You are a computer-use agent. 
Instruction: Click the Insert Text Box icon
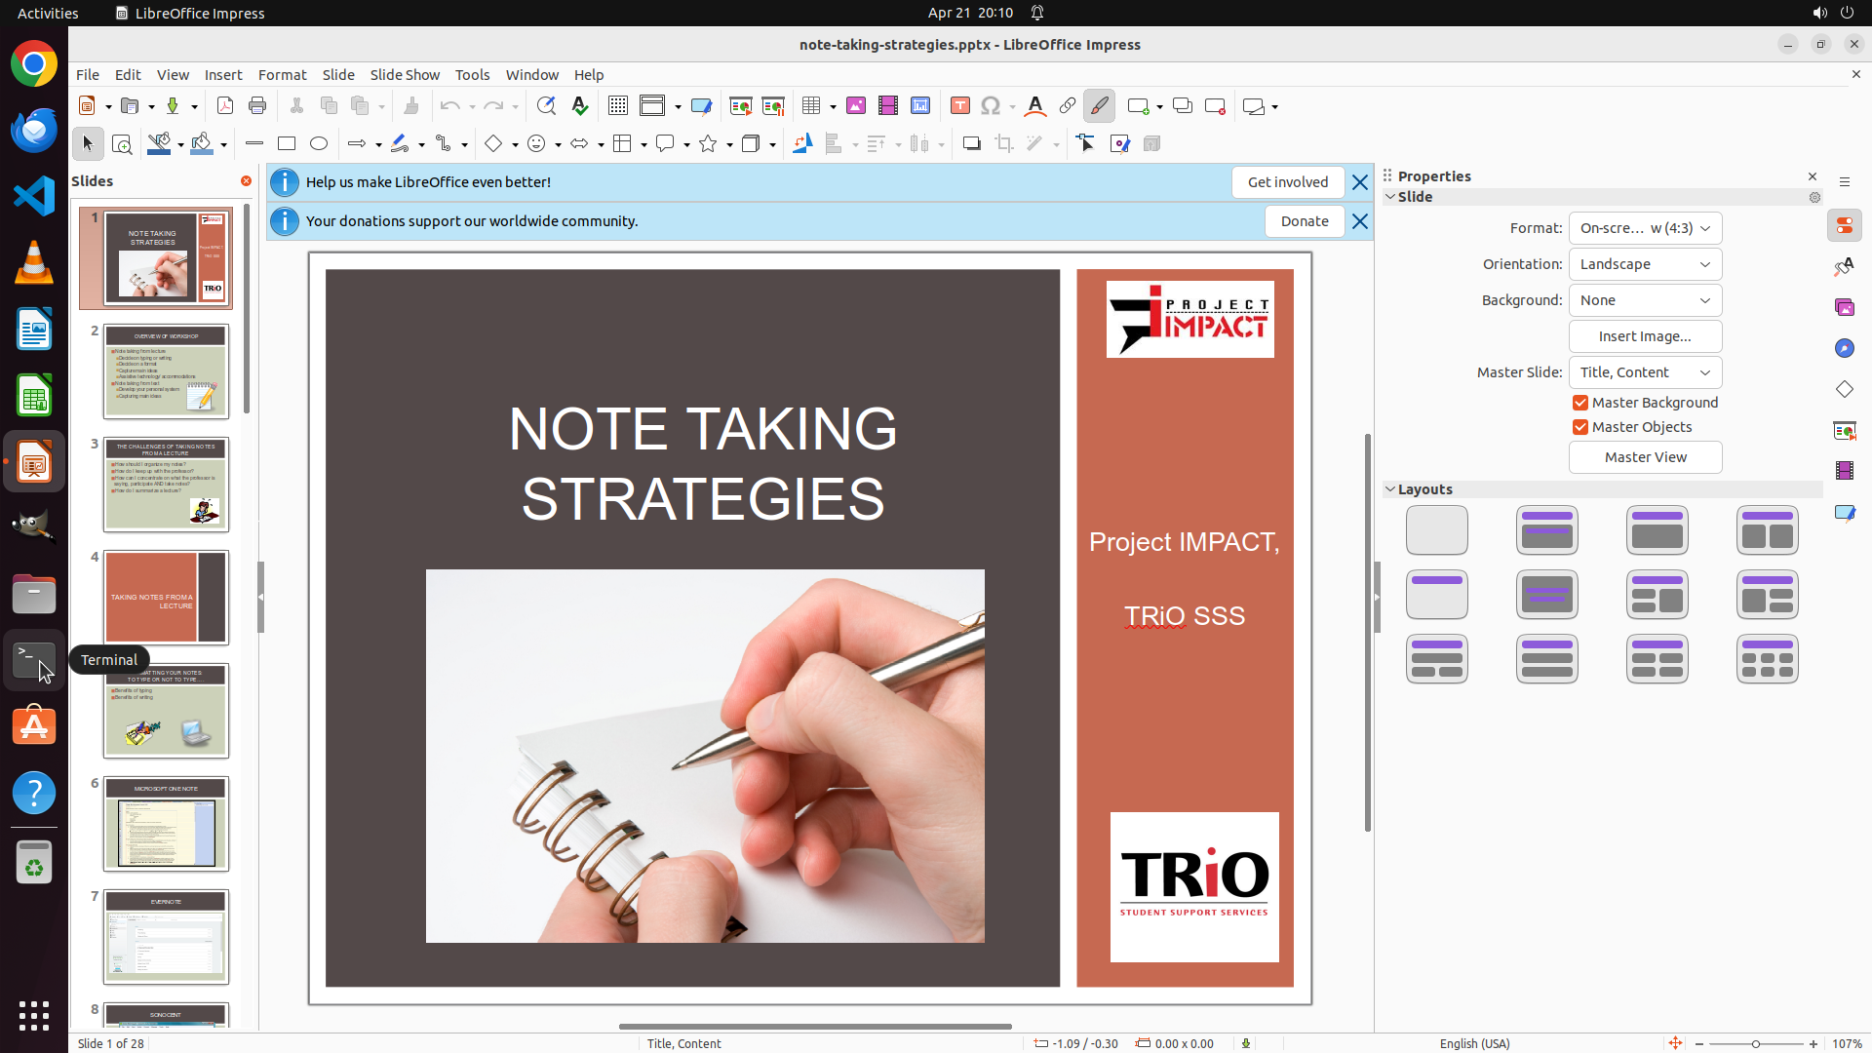959,106
